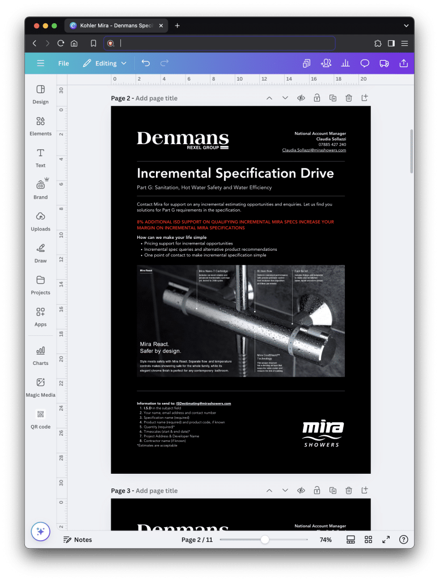Move Page 3 up with chevron

(269, 491)
